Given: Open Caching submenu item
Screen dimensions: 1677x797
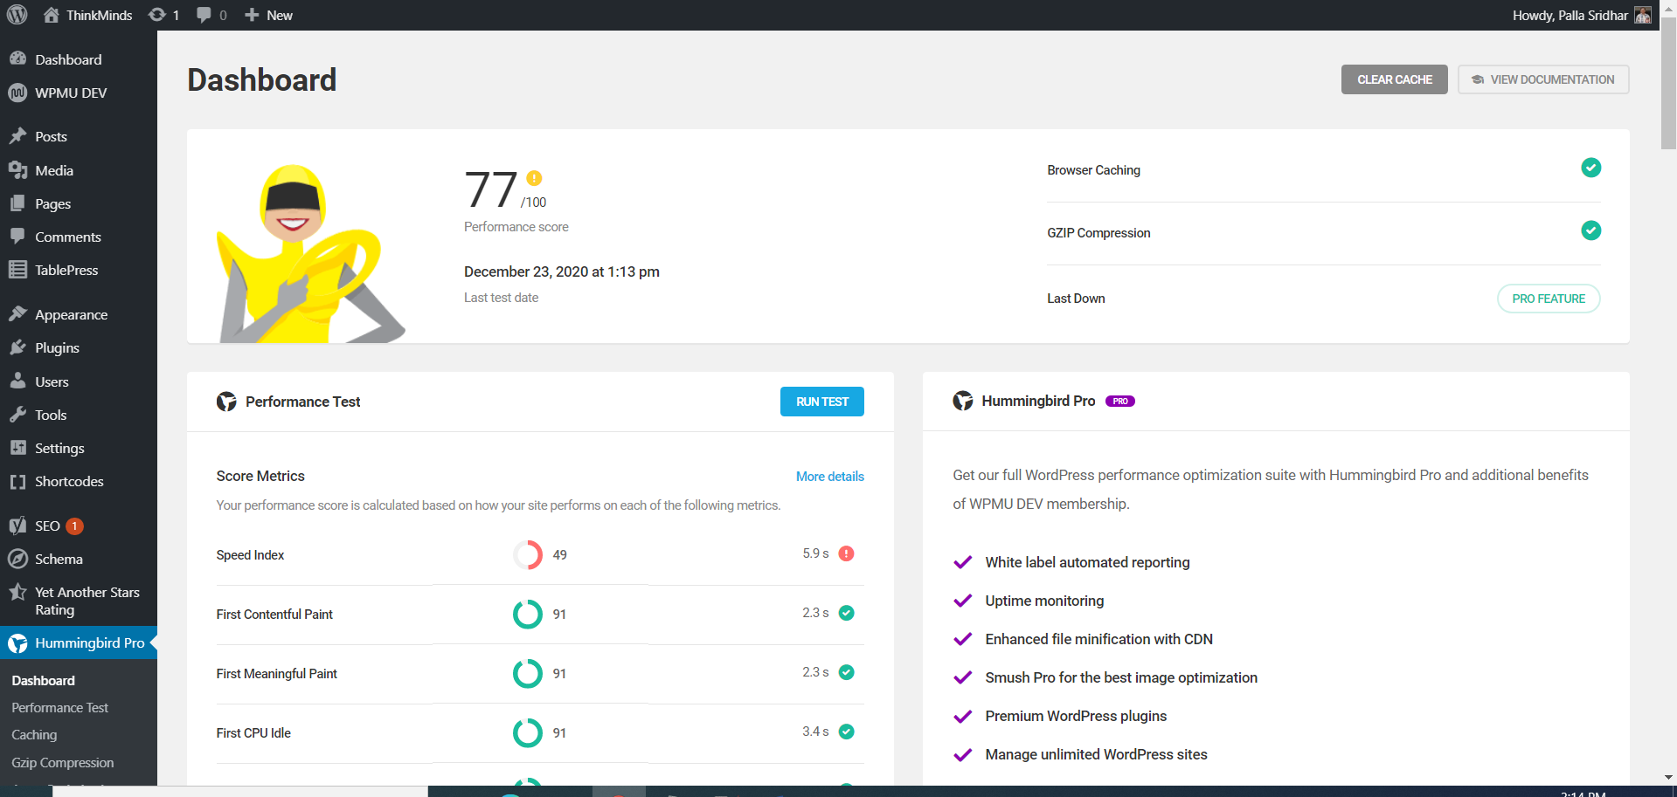Looking at the screenshot, I should (34, 735).
